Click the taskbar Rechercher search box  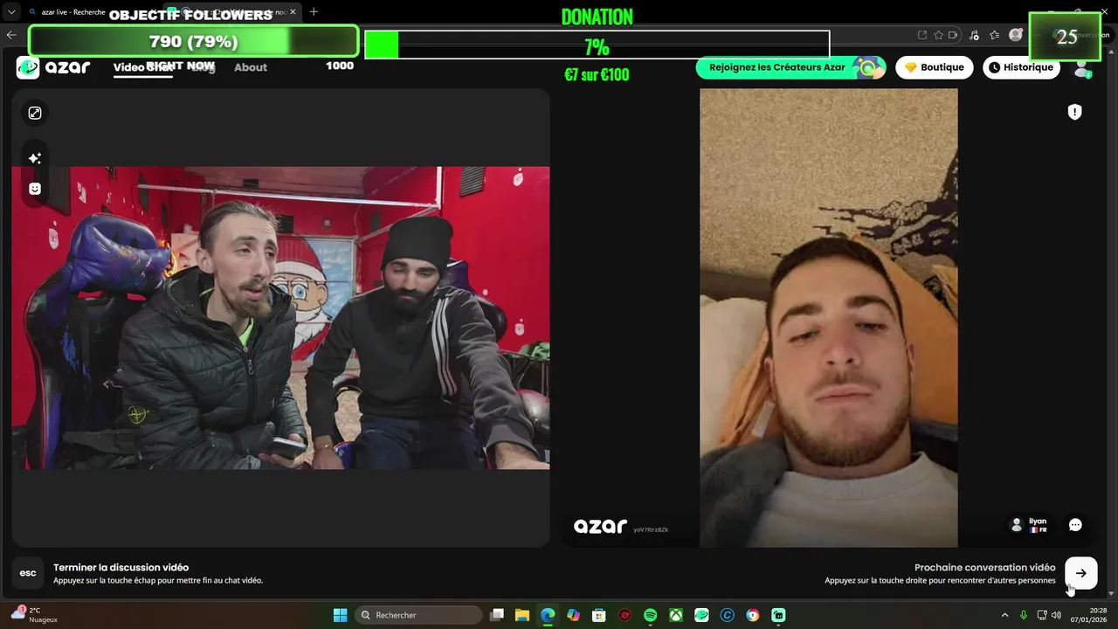tap(419, 615)
